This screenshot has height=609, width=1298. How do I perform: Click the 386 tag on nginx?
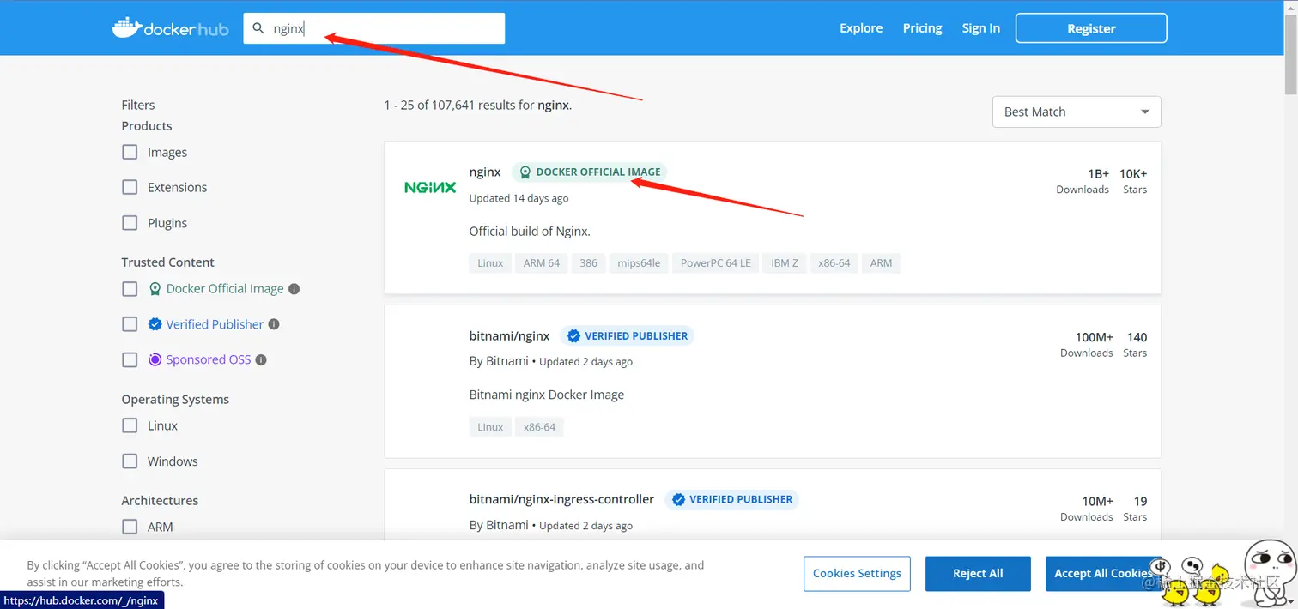click(x=588, y=263)
